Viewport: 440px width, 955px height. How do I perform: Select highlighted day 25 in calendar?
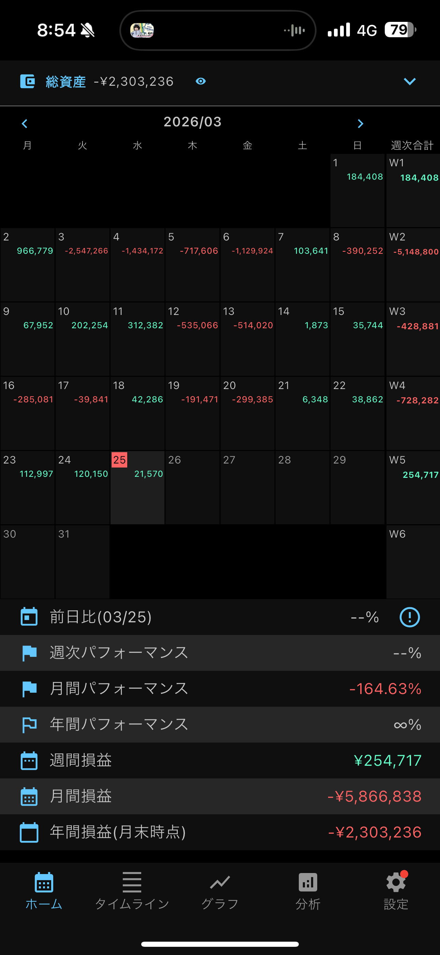137,487
